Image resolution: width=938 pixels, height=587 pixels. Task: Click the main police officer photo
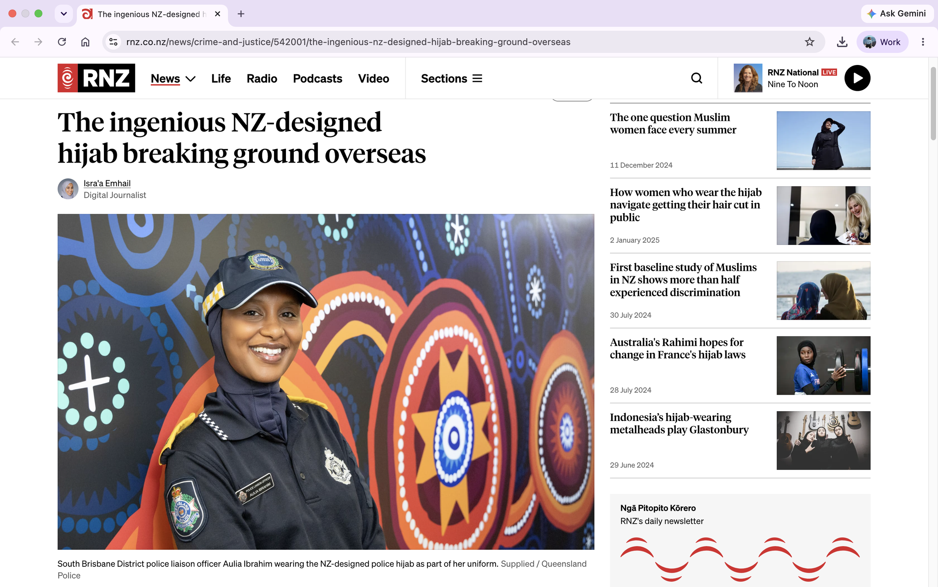326,382
